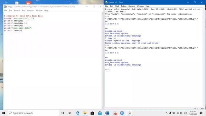Open Window menu in Python Shell window
The height and width of the screenshot is (116, 206).
(140, 6)
